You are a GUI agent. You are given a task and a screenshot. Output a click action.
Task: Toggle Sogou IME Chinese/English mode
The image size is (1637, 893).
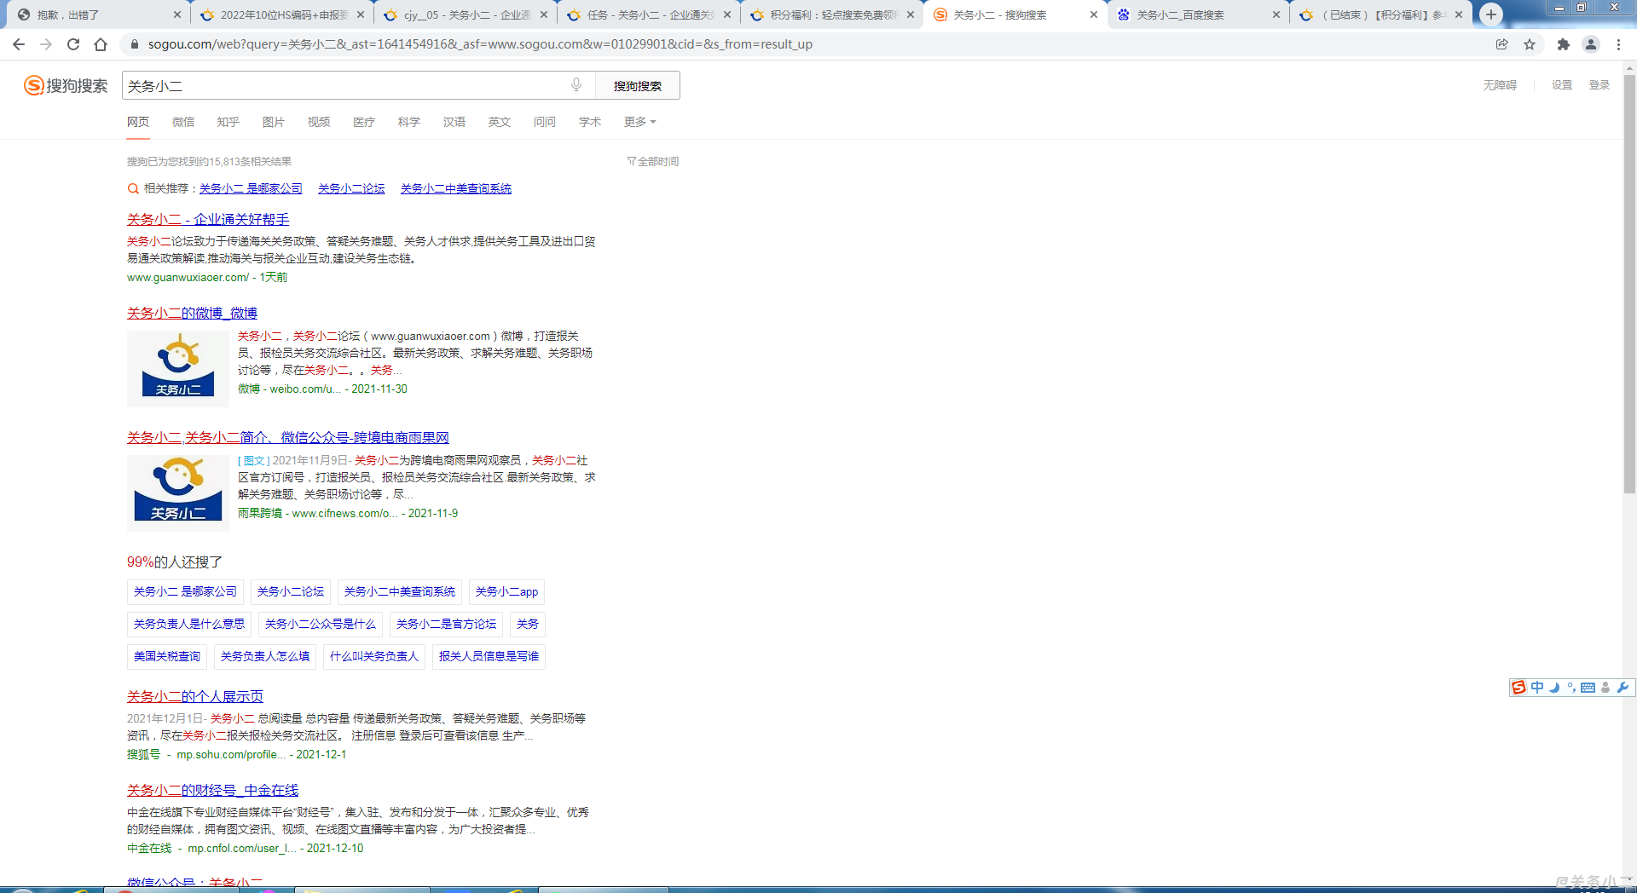coord(1537,688)
